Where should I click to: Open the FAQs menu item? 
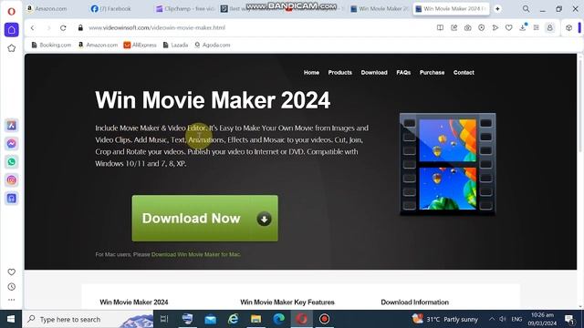pos(403,73)
